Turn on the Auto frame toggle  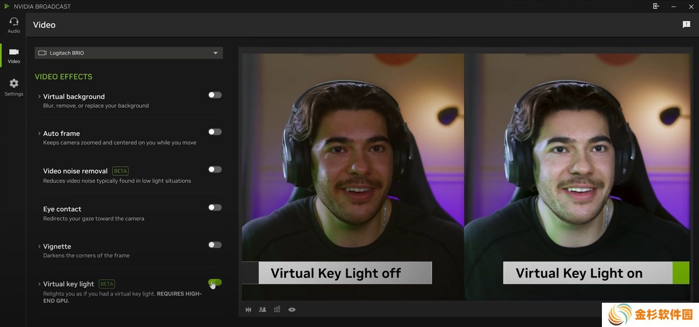[215, 132]
